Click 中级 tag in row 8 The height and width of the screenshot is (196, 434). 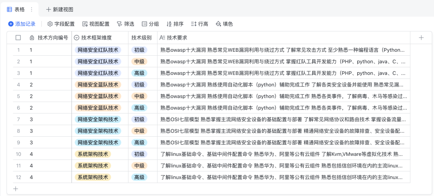coord(139,131)
